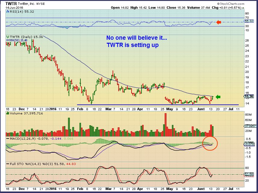Click the 51.58 stochastic tag on right axis

pyautogui.click(x=249, y=174)
